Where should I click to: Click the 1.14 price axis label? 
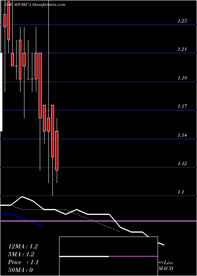click(182, 135)
